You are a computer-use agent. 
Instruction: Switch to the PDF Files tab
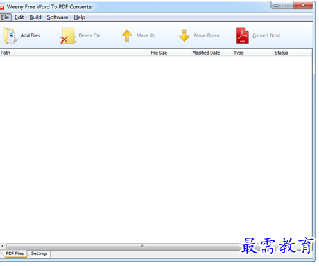(x=15, y=254)
